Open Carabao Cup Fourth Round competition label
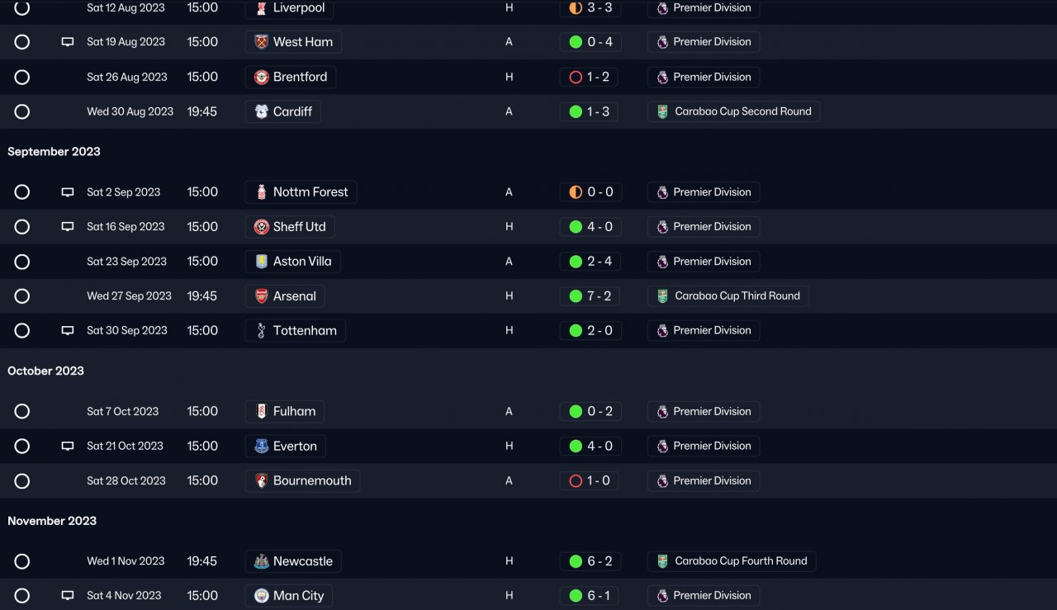 (732, 561)
